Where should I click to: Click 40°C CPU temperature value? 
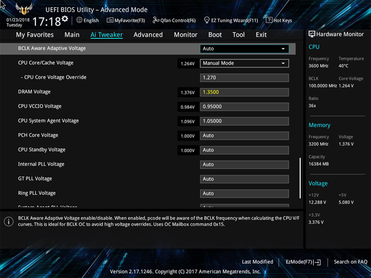[343, 66]
